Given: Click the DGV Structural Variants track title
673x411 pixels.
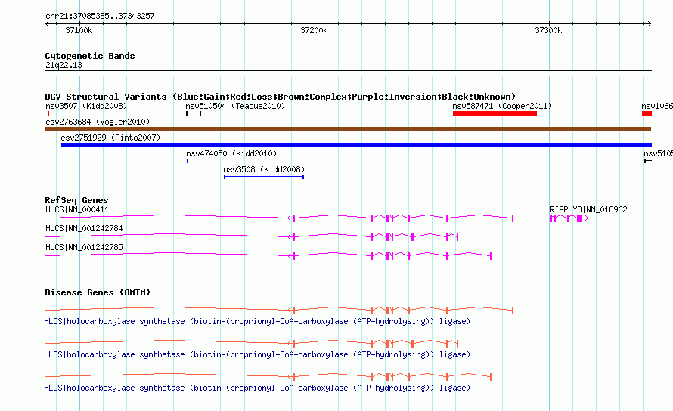Looking at the screenshot, I should [x=281, y=97].
